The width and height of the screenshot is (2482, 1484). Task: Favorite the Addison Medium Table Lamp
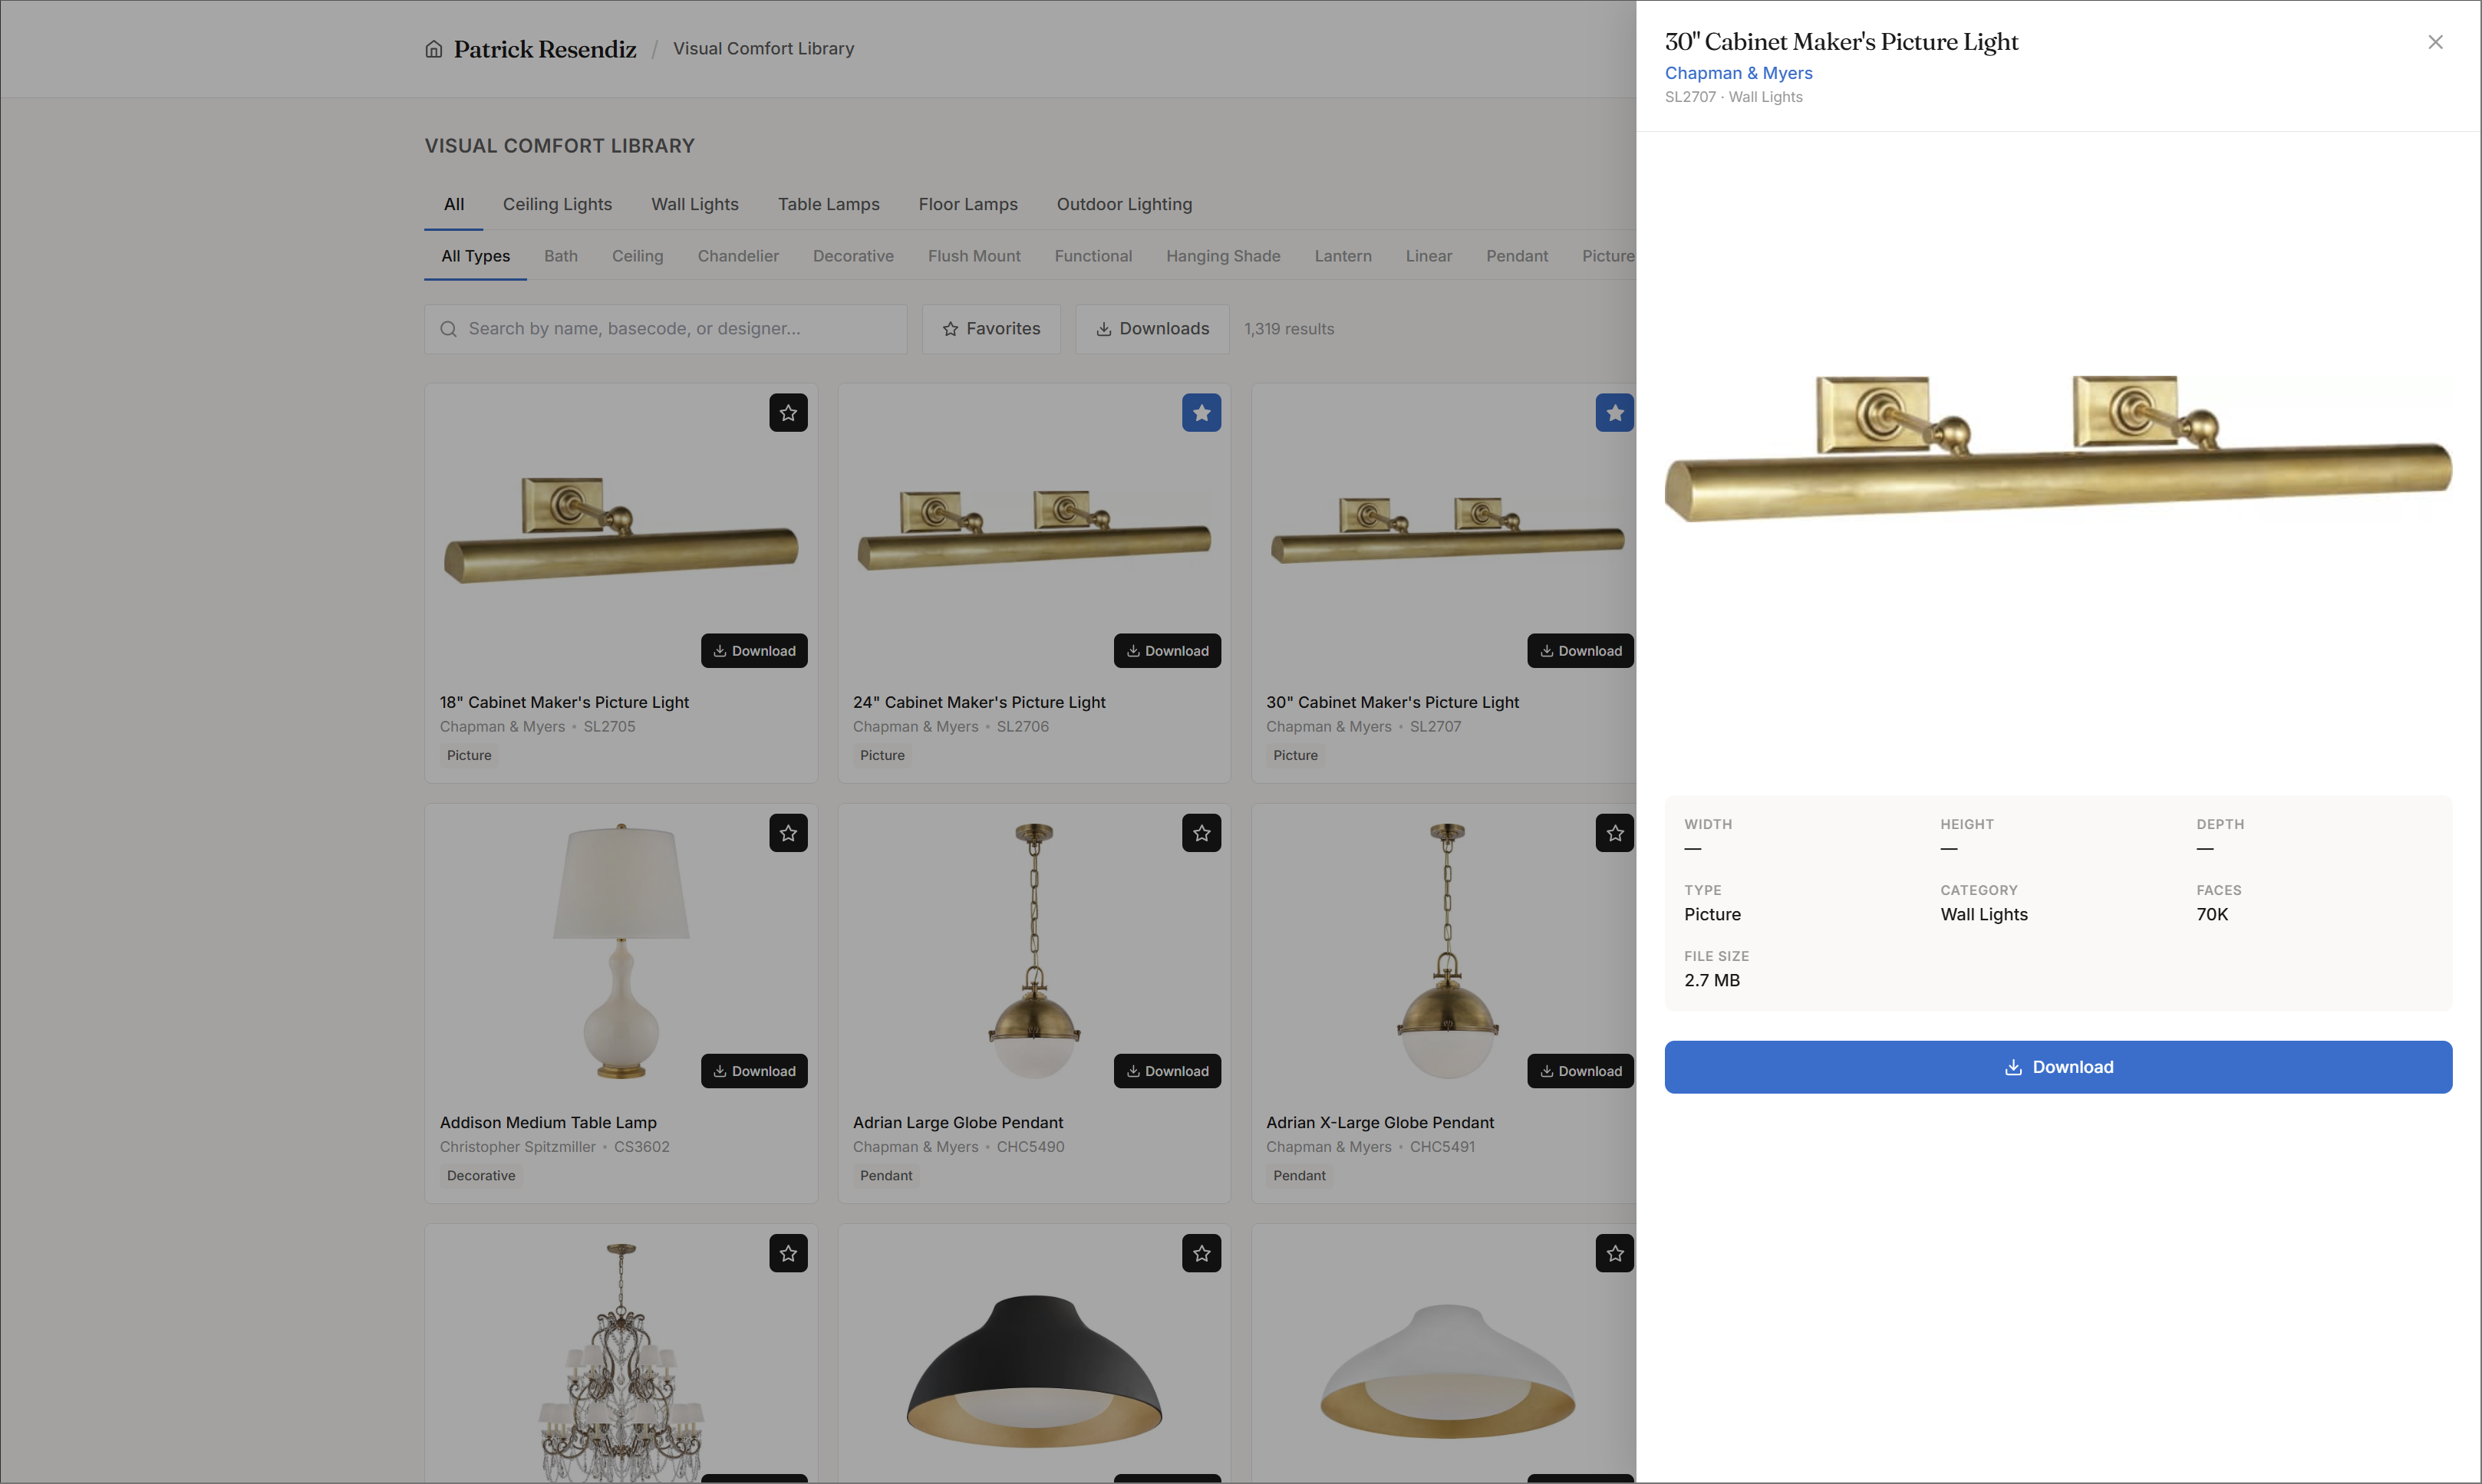coord(788,832)
